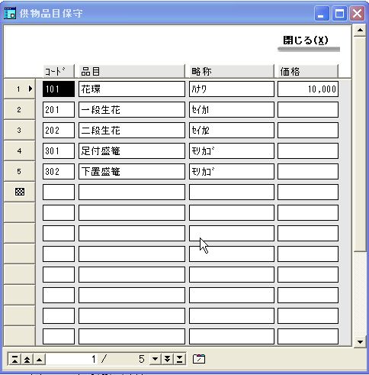Click the vertical scrollbar up arrow
This screenshot has height=375, width=369.
coord(360,30)
